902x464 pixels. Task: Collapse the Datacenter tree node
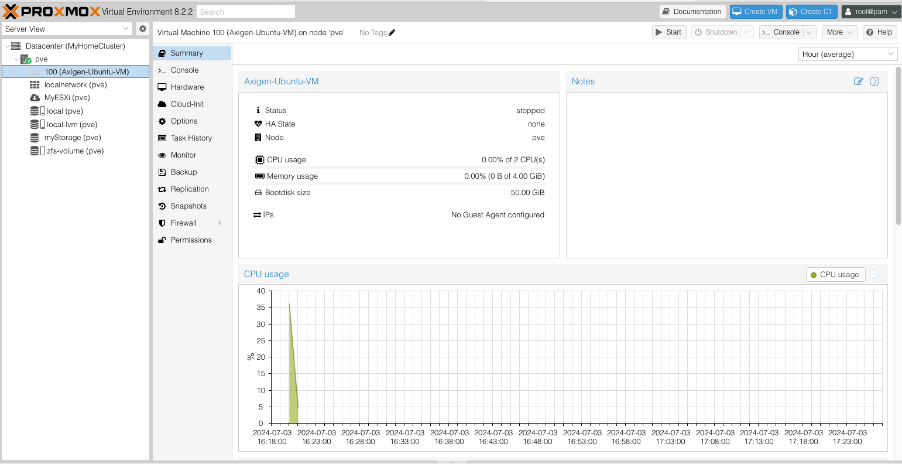(x=6, y=46)
